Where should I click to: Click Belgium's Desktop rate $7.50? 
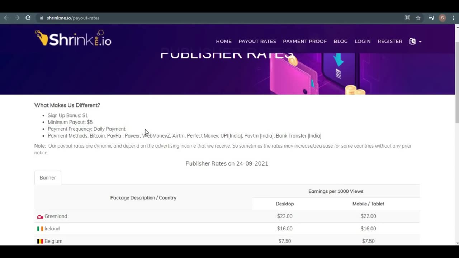pos(285,241)
